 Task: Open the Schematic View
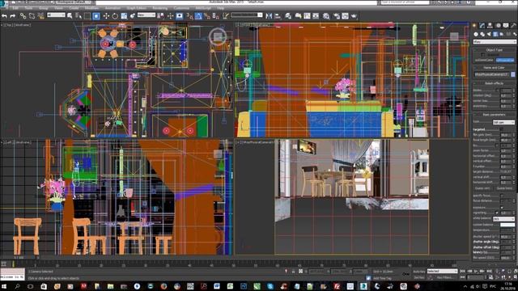click(316, 15)
